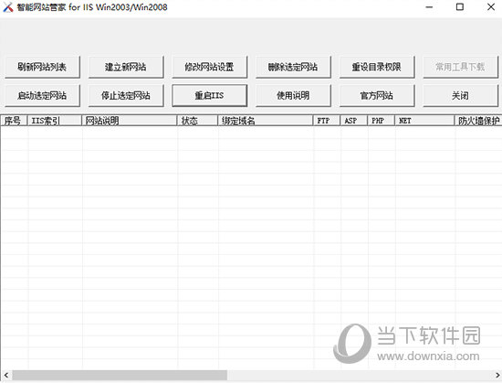Open 官方网站 link button
502x383 pixels.
(377, 95)
